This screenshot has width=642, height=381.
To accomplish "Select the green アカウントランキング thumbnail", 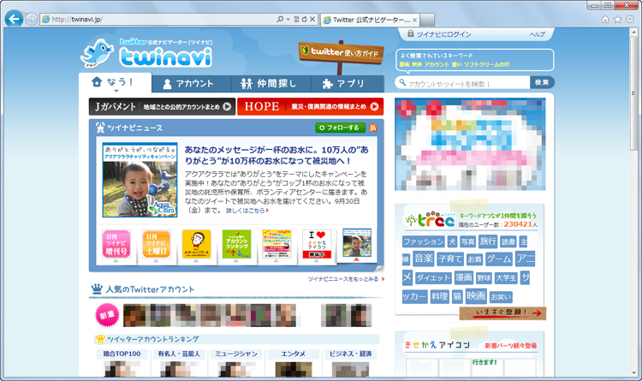I will pos(236,244).
